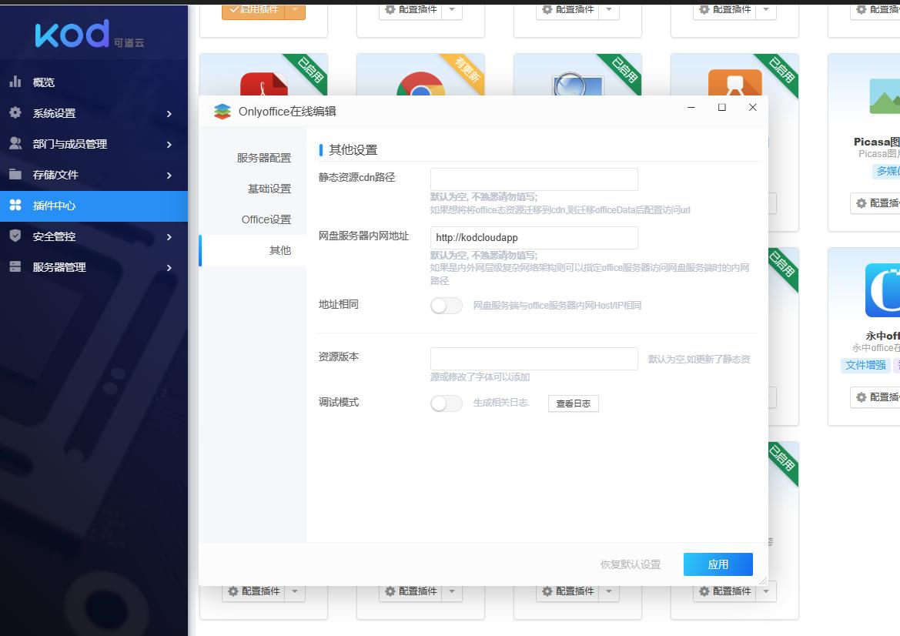Click the 存储/文件 folder icon
900x636 pixels.
point(15,174)
